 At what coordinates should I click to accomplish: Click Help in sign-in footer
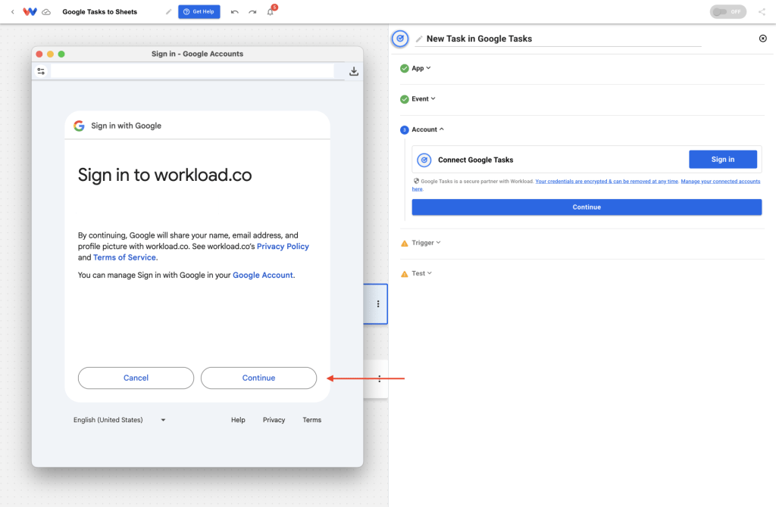point(238,420)
